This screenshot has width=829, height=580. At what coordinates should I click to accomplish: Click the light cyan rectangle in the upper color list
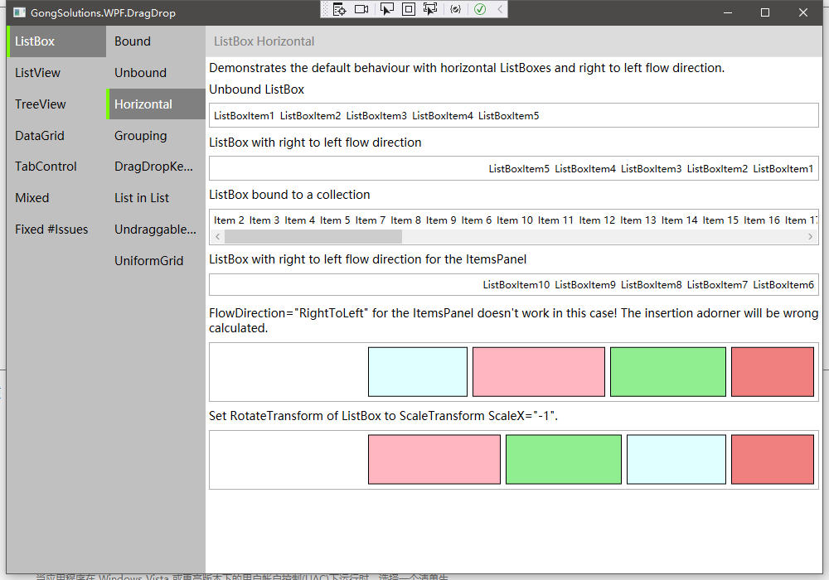click(418, 372)
